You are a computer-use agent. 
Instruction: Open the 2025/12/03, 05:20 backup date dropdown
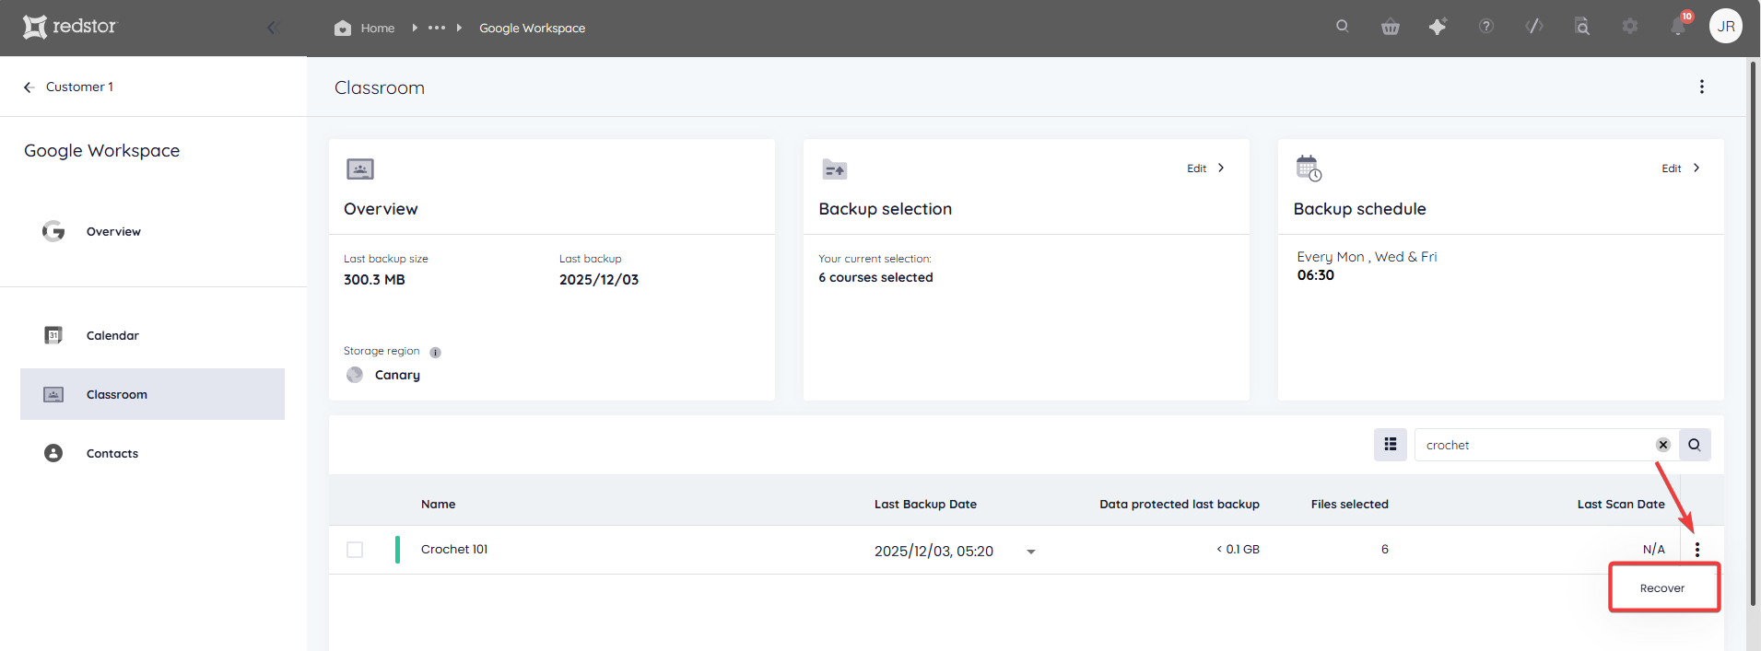point(1031,552)
